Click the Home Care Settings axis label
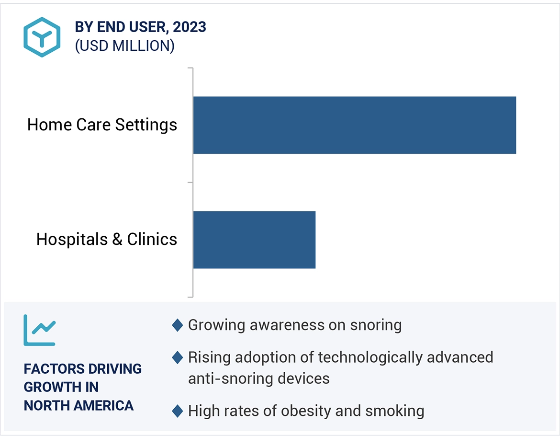Viewport: 560px width, 436px height. click(102, 125)
